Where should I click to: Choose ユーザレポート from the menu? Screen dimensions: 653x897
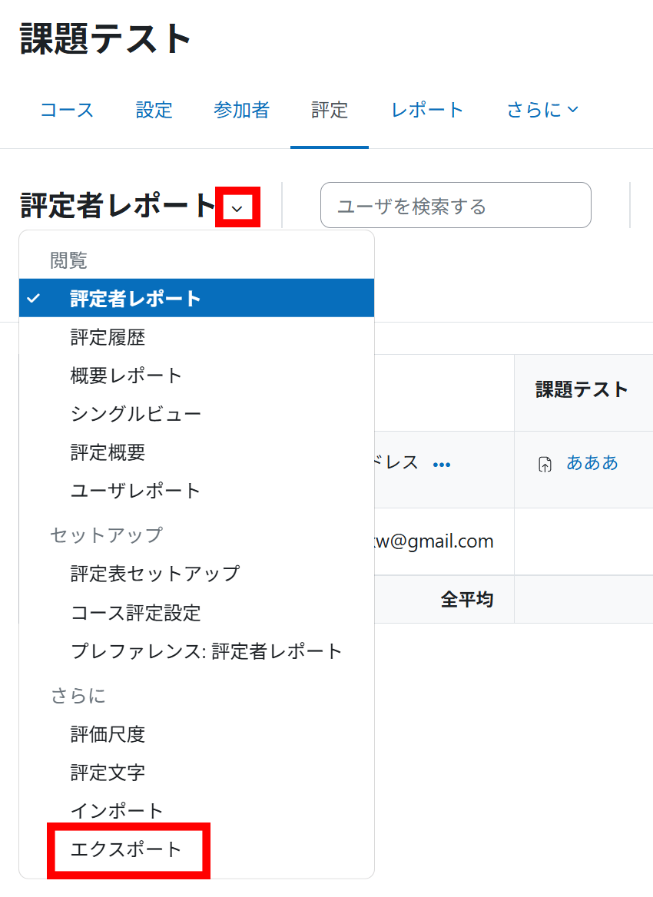click(135, 491)
